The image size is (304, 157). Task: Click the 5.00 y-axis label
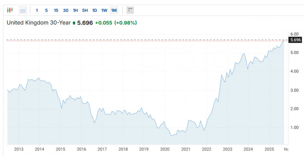295,53
